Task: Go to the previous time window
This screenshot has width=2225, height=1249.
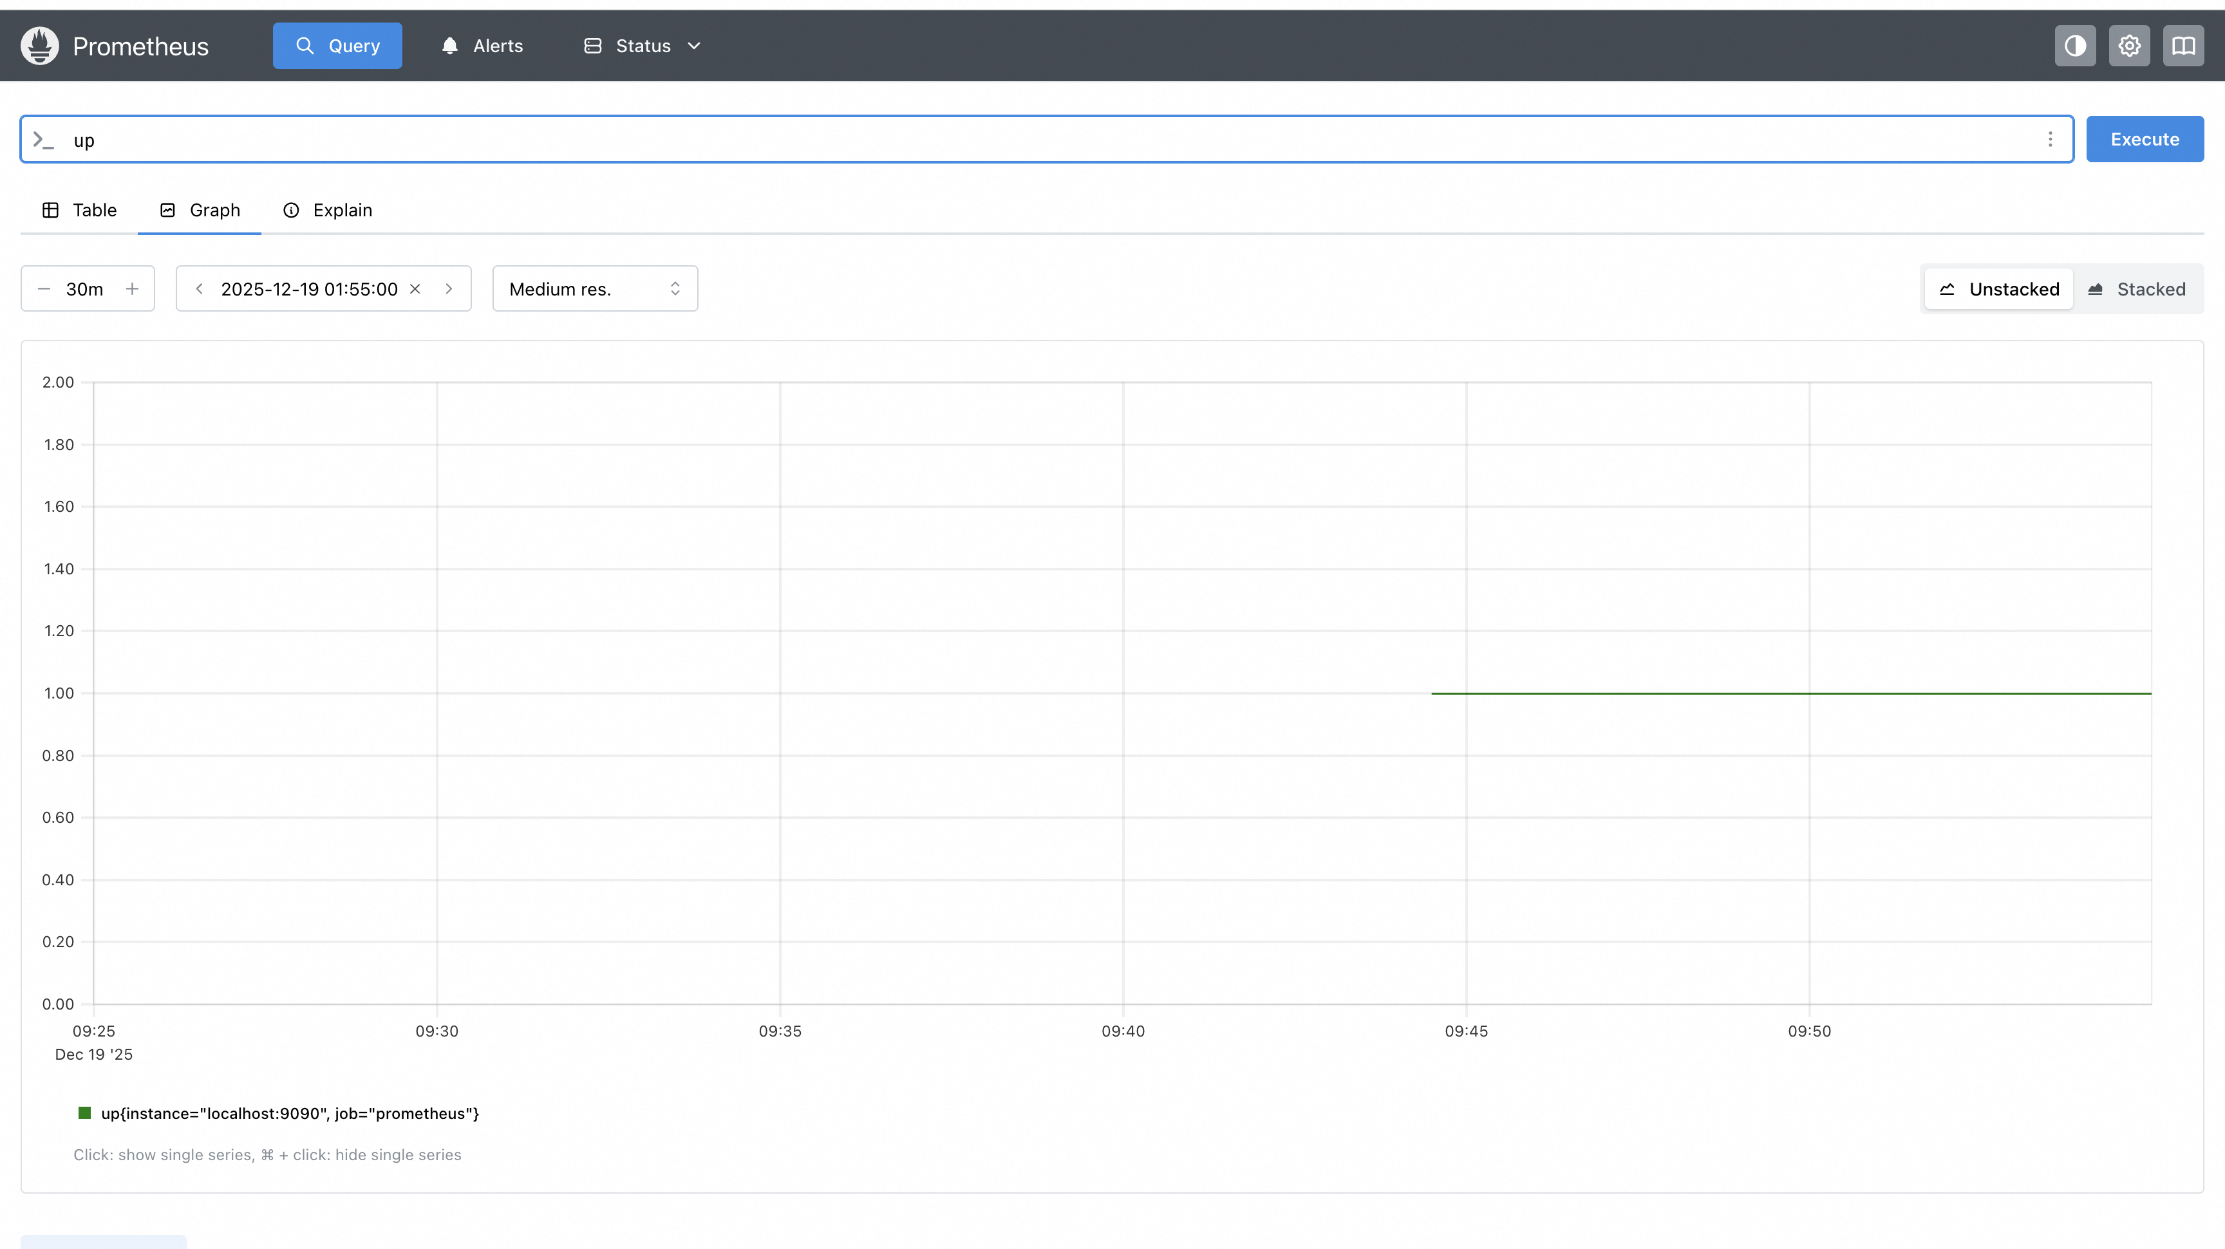Action: tap(200, 288)
